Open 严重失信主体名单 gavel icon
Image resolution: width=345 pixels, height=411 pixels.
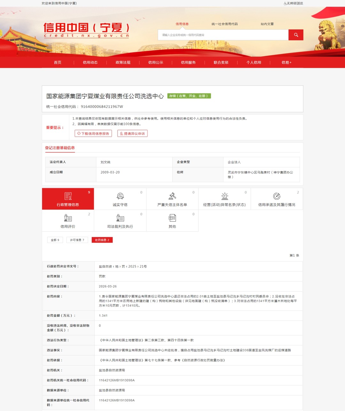coord(172,196)
